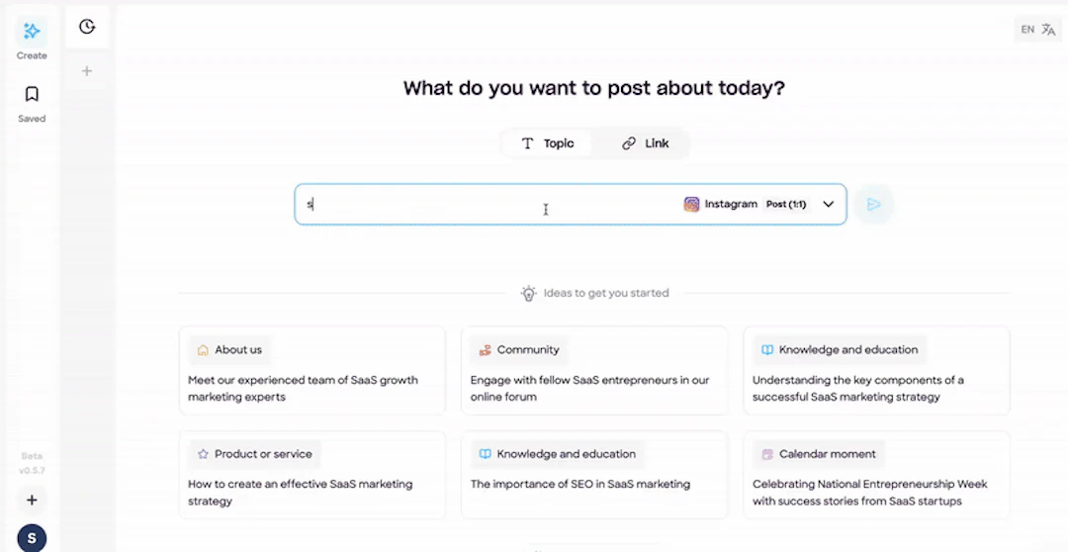Click the Instagram logo in the input bar
The image size is (1068, 552).
click(691, 205)
